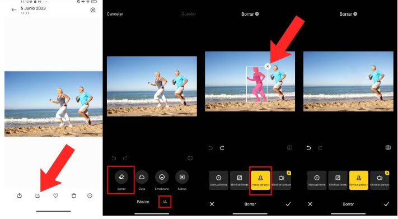Tap compare icon on single-runner Borrar screen

[x=388, y=148]
